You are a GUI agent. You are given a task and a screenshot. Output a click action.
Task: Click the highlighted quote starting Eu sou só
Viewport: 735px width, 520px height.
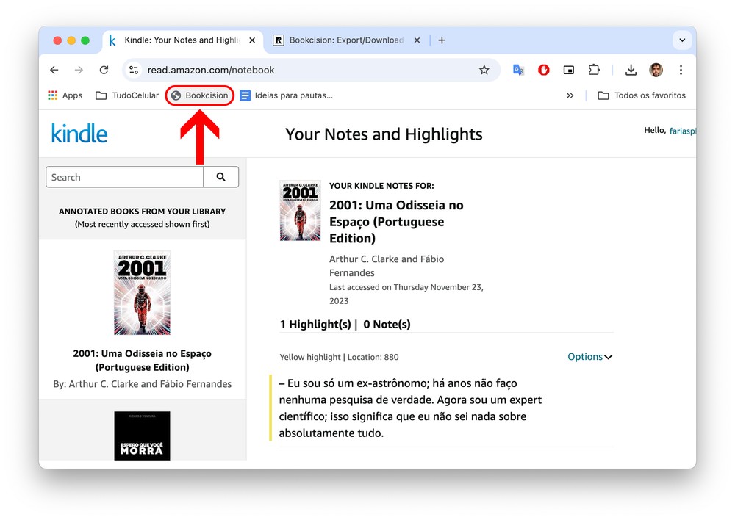410,408
